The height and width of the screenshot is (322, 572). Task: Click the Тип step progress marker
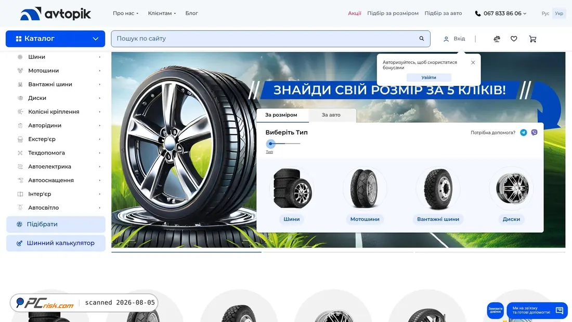(271, 144)
